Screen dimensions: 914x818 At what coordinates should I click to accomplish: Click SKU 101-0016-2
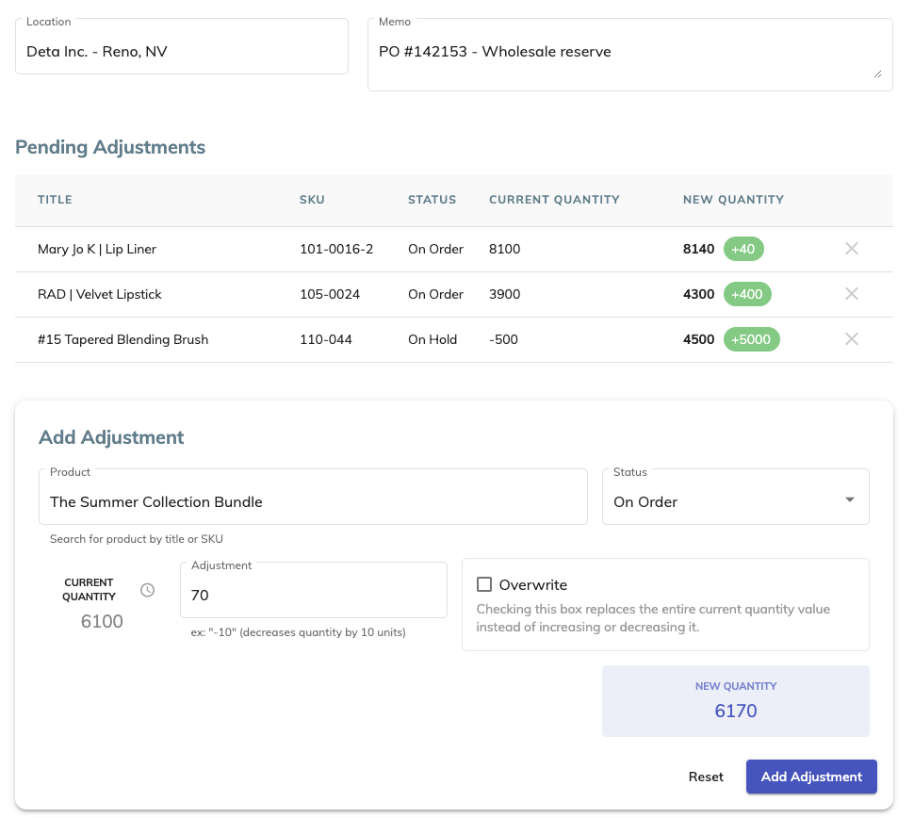pos(336,249)
